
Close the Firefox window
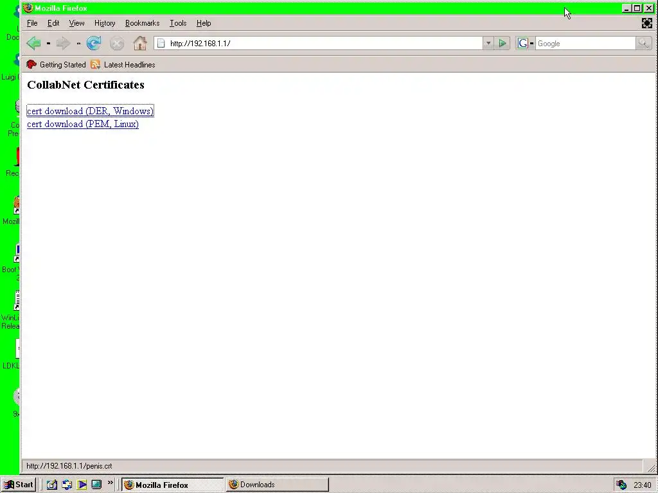pos(649,8)
